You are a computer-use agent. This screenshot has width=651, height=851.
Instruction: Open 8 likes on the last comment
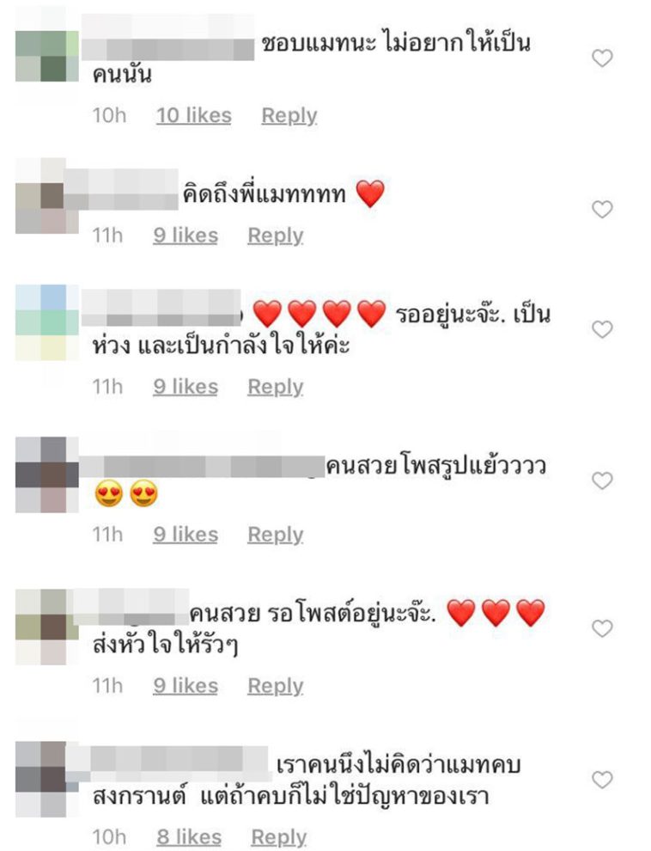click(x=189, y=837)
